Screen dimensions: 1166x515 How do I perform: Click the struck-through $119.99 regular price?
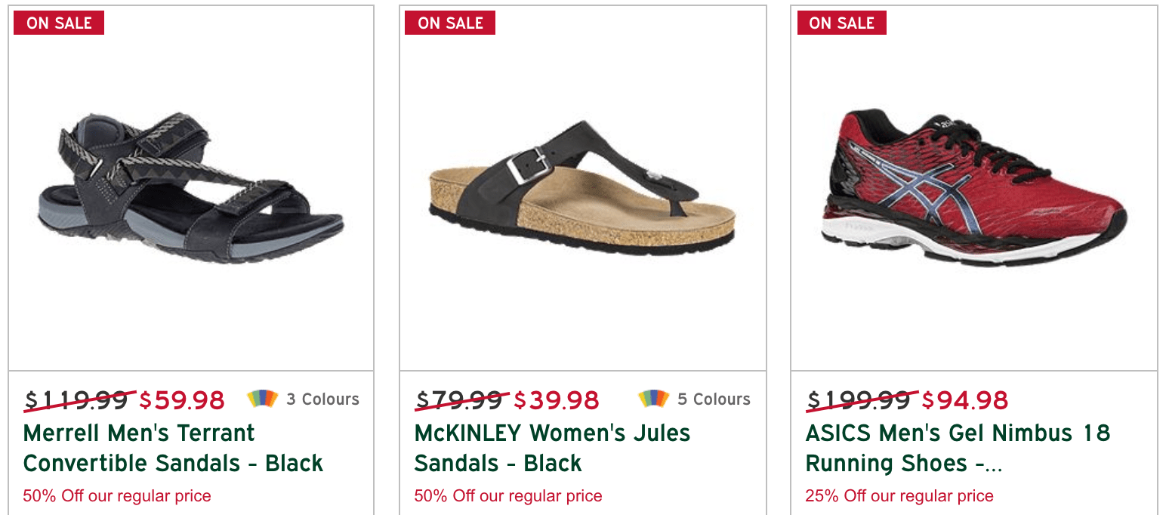tap(76, 400)
